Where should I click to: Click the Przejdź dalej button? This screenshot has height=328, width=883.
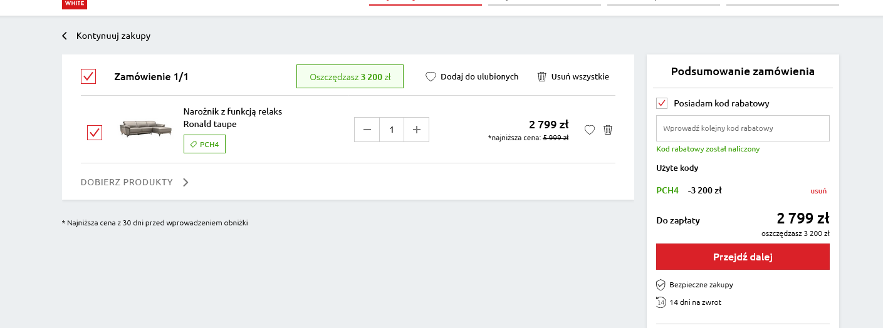tap(743, 257)
